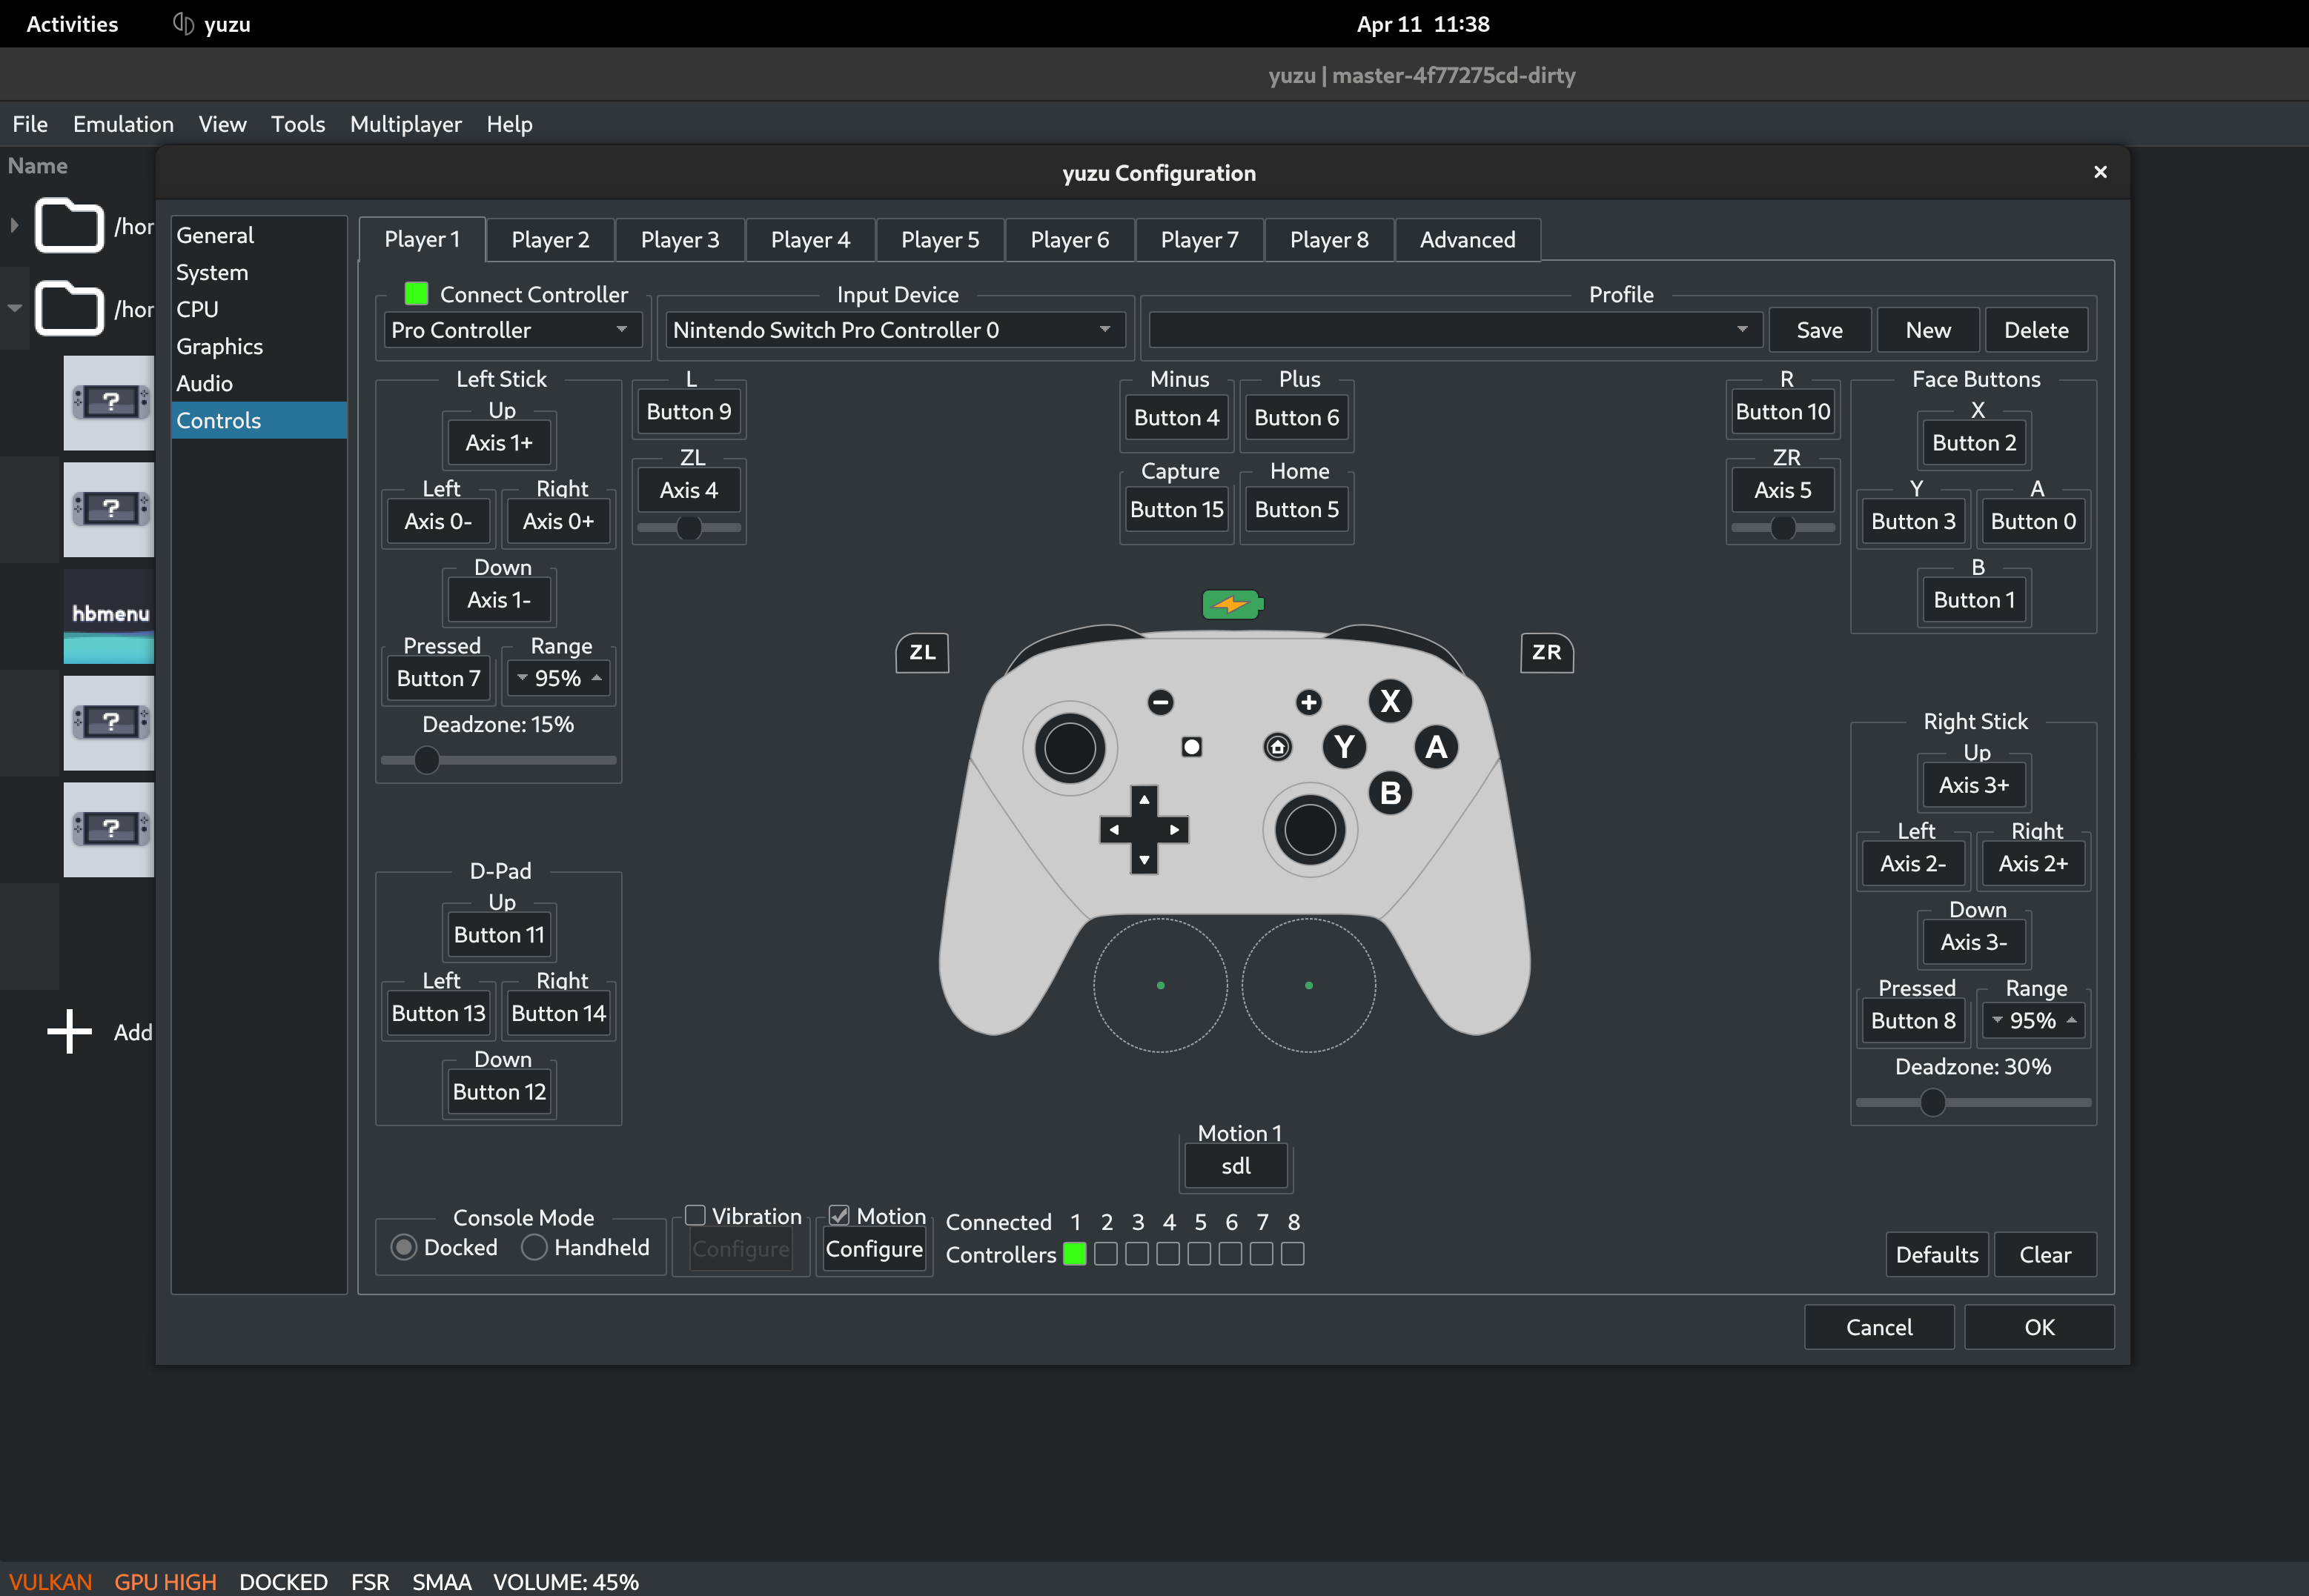The height and width of the screenshot is (1596, 2309).
Task: Increase Right Stick range with up arrow
Action: tap(2072, 1020)
